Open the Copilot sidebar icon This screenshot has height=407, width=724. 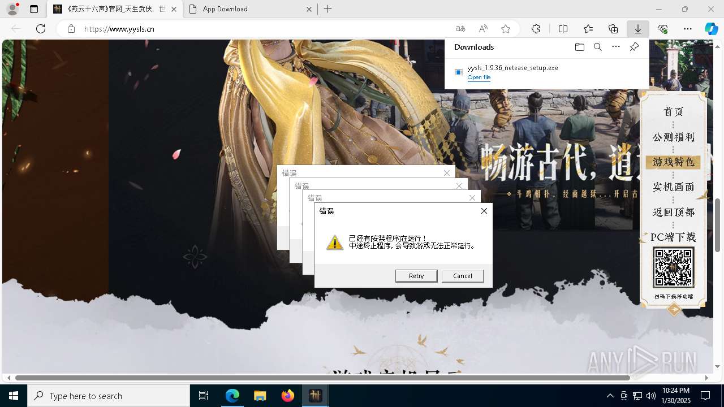tap(711, 29)
